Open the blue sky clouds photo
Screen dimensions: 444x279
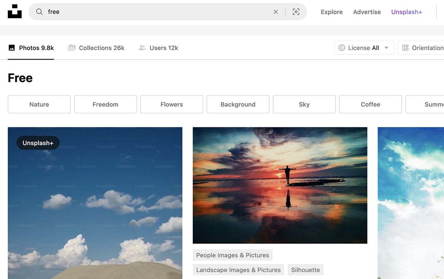tap(95, 203)
